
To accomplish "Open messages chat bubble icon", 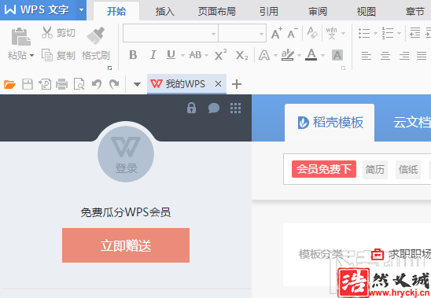I will click(x=214, y=108).
